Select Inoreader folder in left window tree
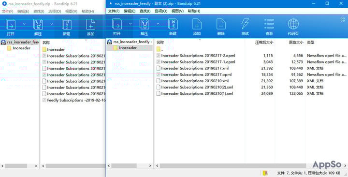 [x=21, y=48]
